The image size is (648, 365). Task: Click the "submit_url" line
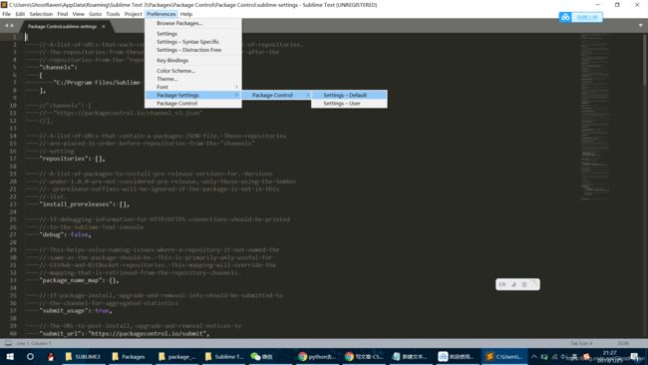[125, 333]
